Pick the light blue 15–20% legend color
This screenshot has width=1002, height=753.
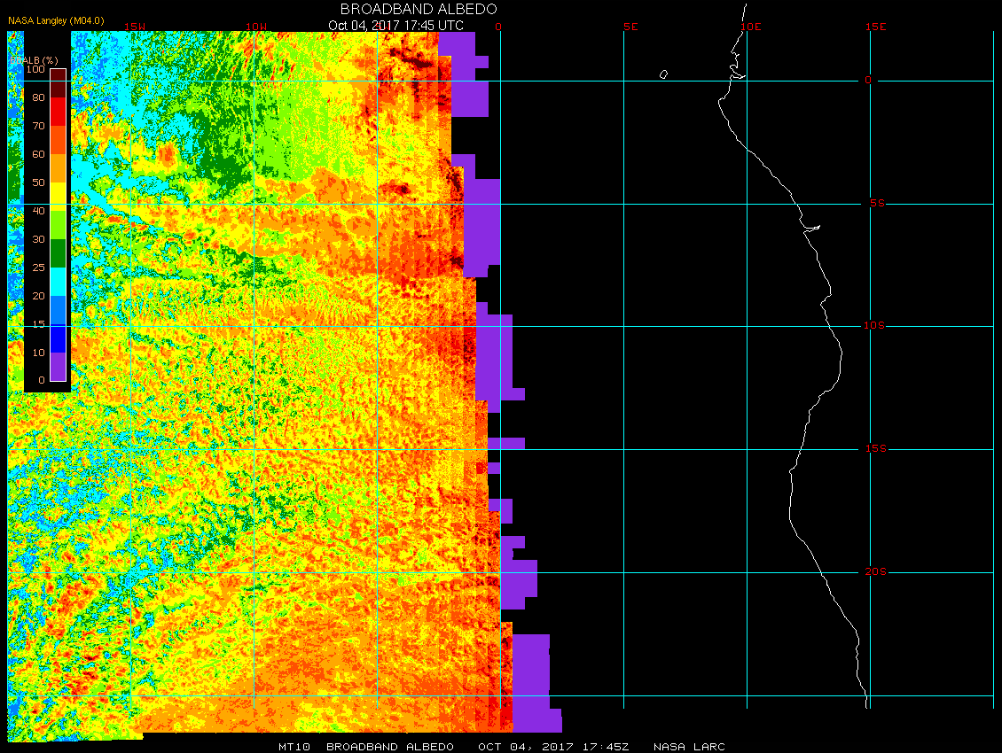59,310
